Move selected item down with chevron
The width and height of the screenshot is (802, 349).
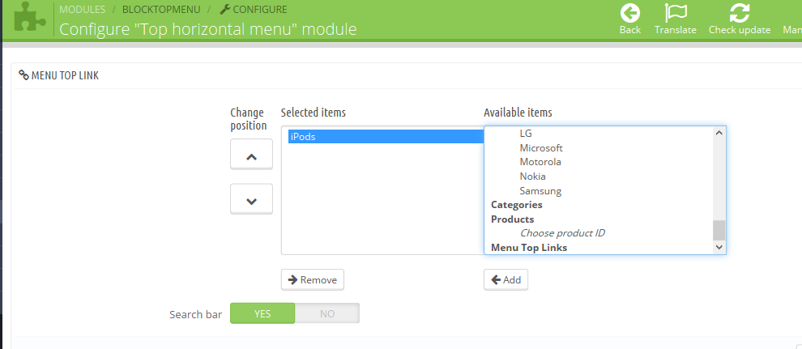(251, 199)
